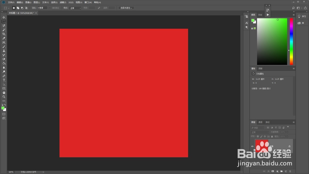Select the Pen tool

[4, 76]
